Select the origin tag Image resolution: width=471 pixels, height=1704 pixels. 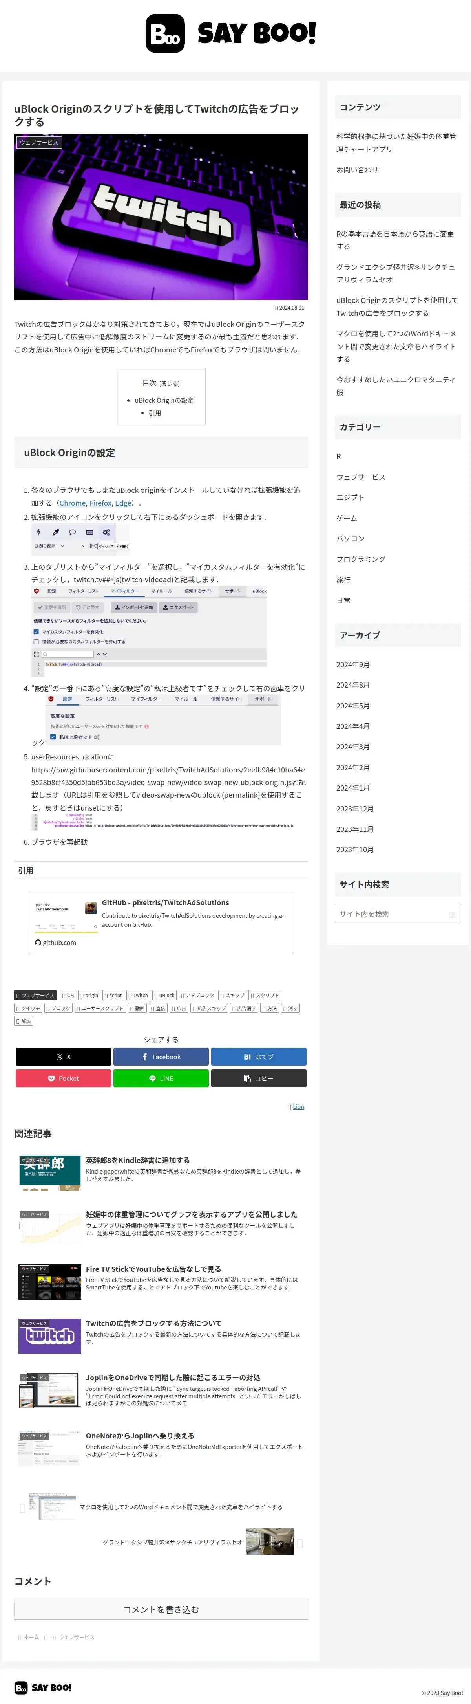point(89,995)
